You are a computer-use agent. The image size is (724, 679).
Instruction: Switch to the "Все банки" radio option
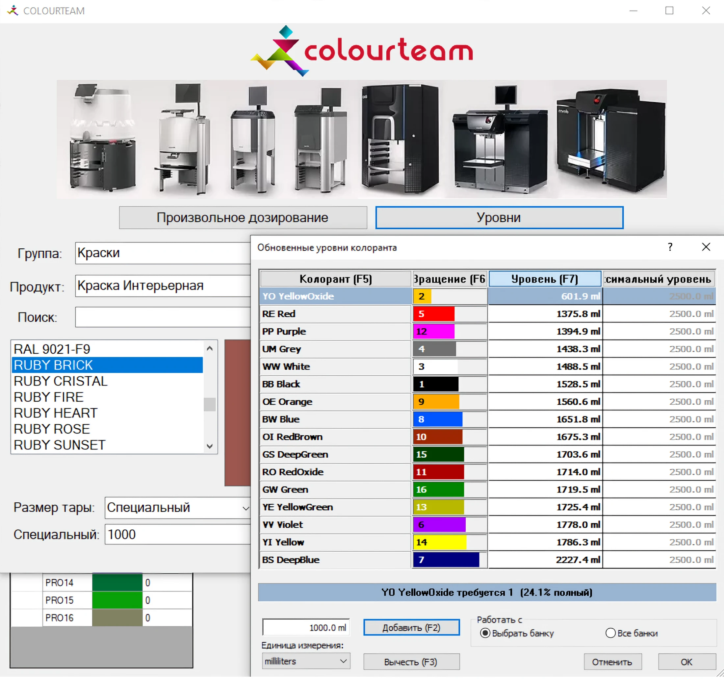pos(611,634)
